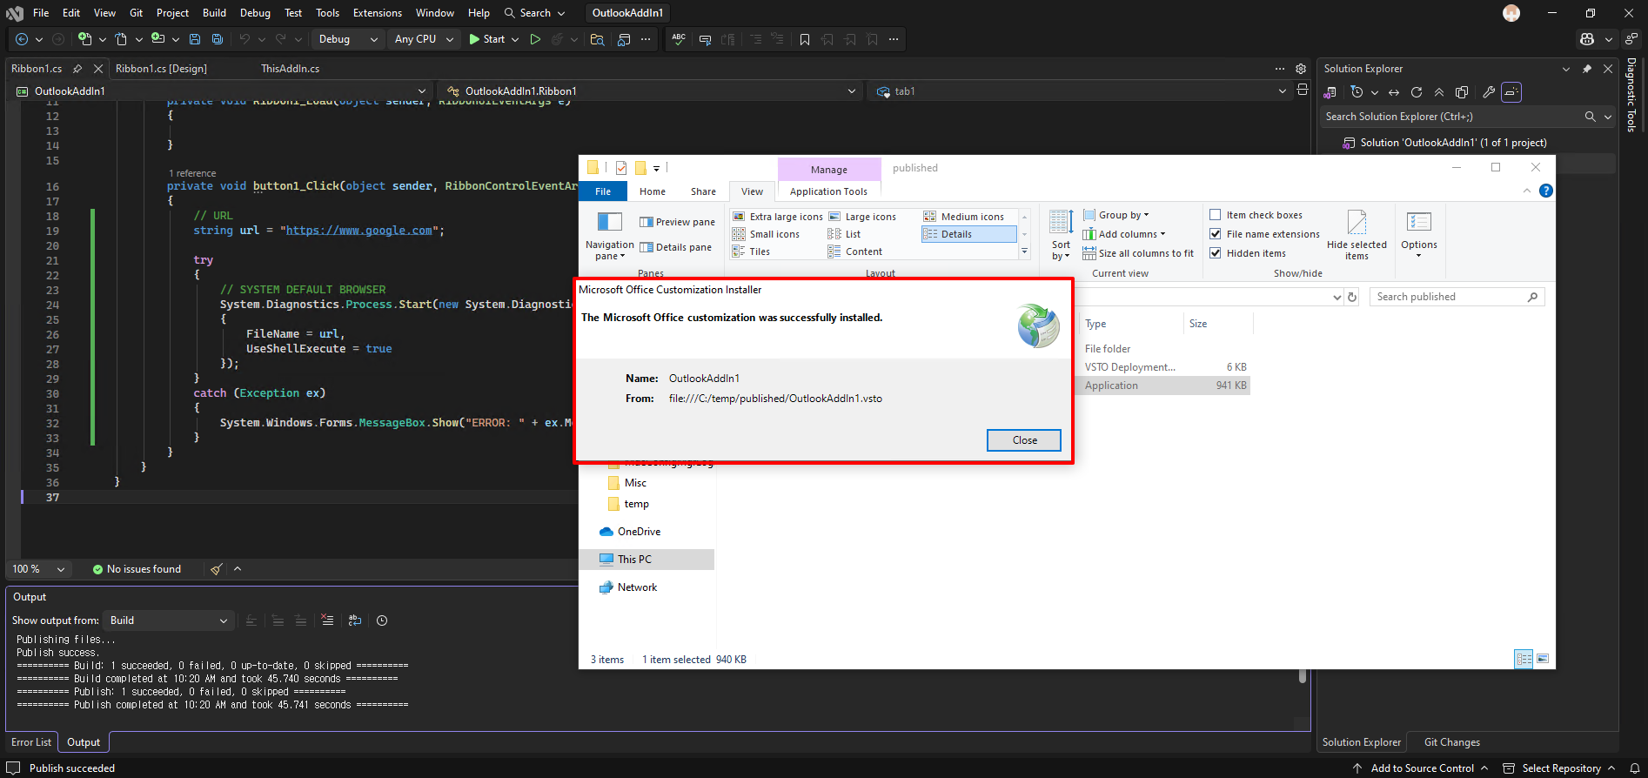Click the code cleanup broom icon

point(217,569)
